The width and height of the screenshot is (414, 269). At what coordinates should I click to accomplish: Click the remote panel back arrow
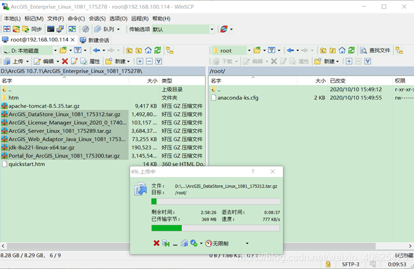290,50
